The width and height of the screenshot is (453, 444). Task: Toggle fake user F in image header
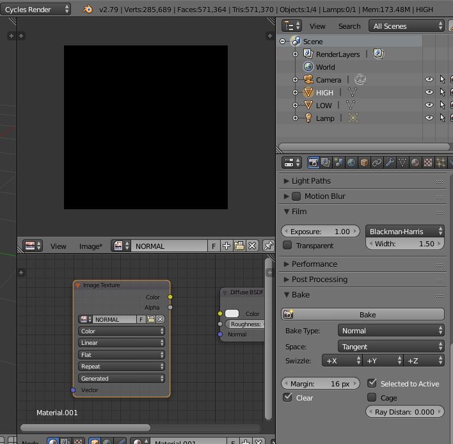(214, 246)
